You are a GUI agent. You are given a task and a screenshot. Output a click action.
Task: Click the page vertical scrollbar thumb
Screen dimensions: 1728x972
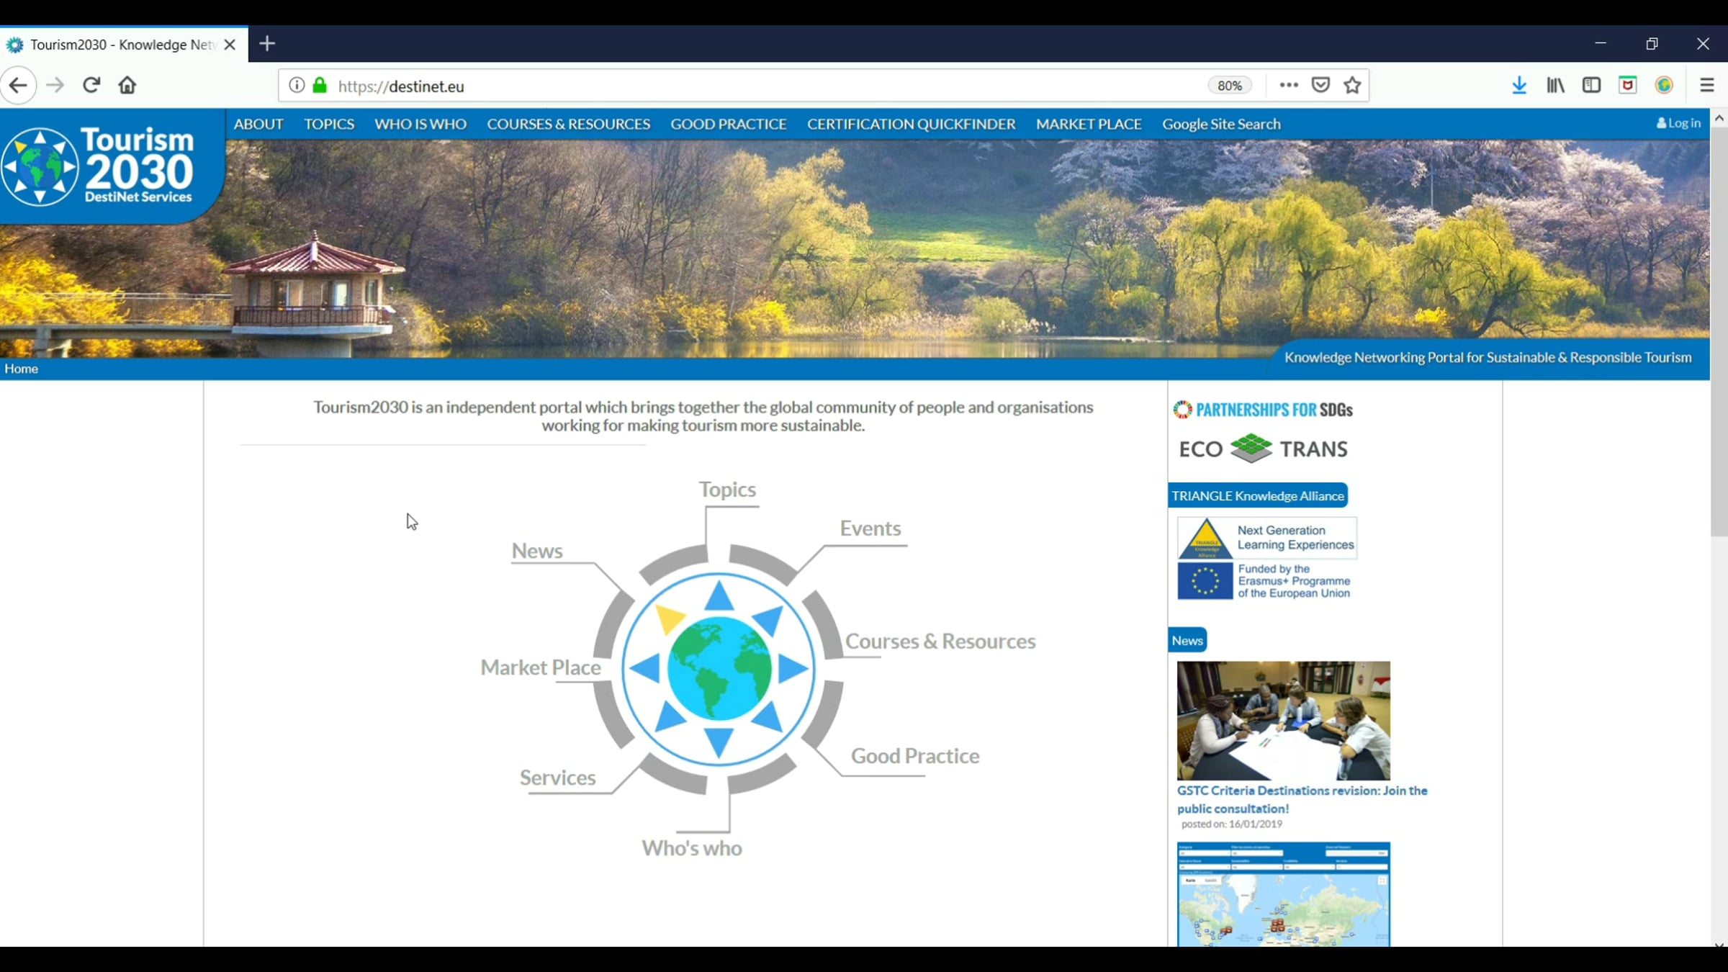[1719, 331]
